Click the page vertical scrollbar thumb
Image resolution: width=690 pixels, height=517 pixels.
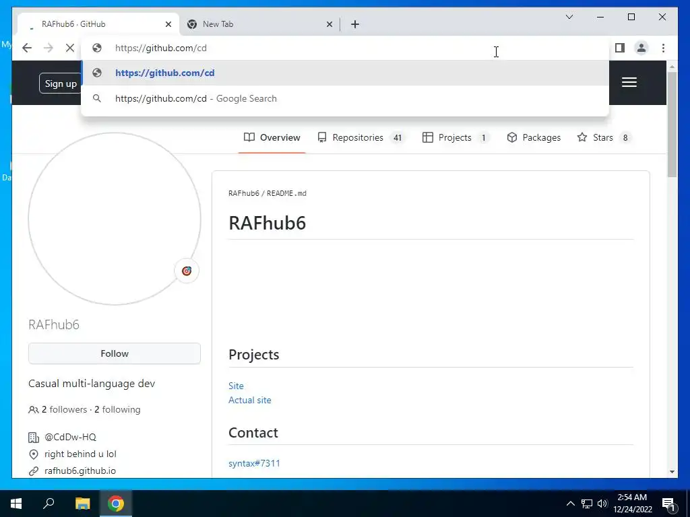[672, 124]
